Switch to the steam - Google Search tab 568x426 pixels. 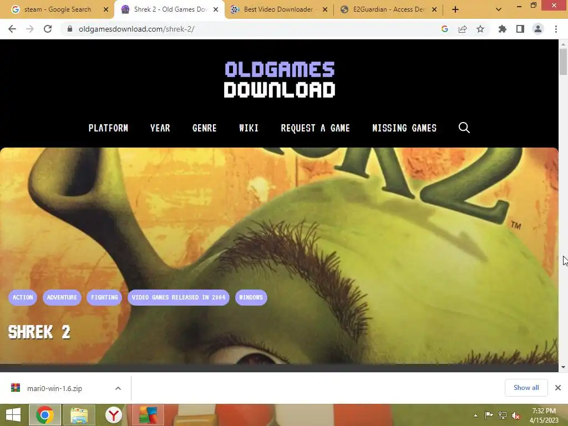click(x=57, y=9)
